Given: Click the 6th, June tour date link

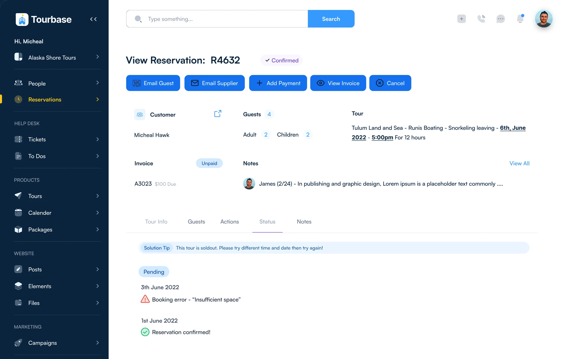Looking at the screenshot, I should (x=513, y=128).
